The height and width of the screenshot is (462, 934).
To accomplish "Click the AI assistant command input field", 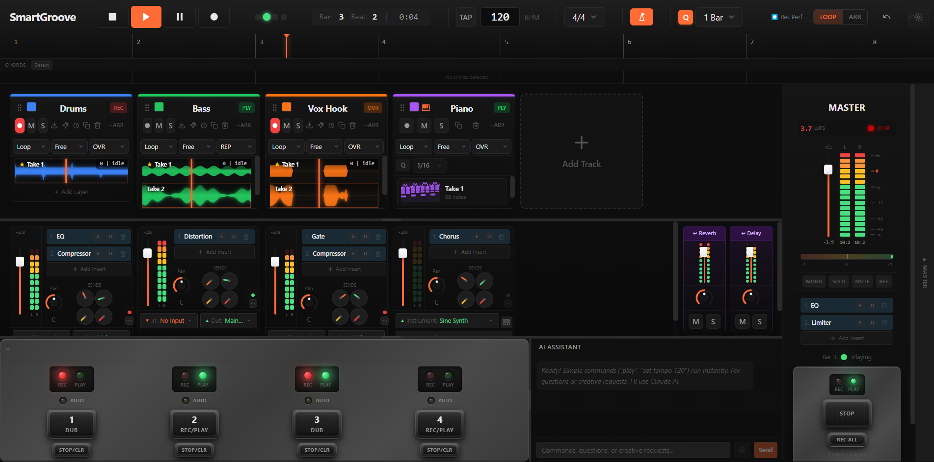I will (633, 450).
